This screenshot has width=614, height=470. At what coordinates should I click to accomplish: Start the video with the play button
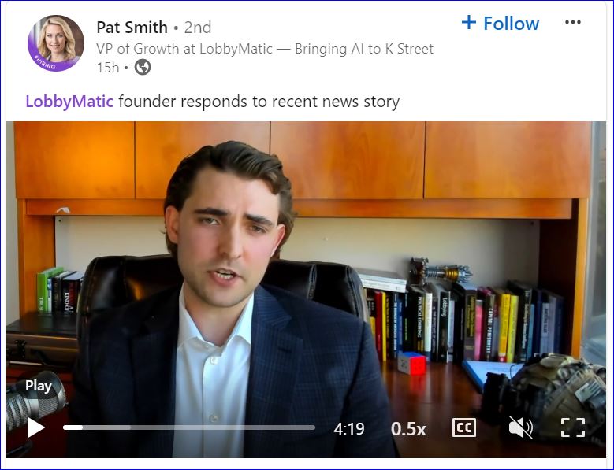[x=35, y=427]
